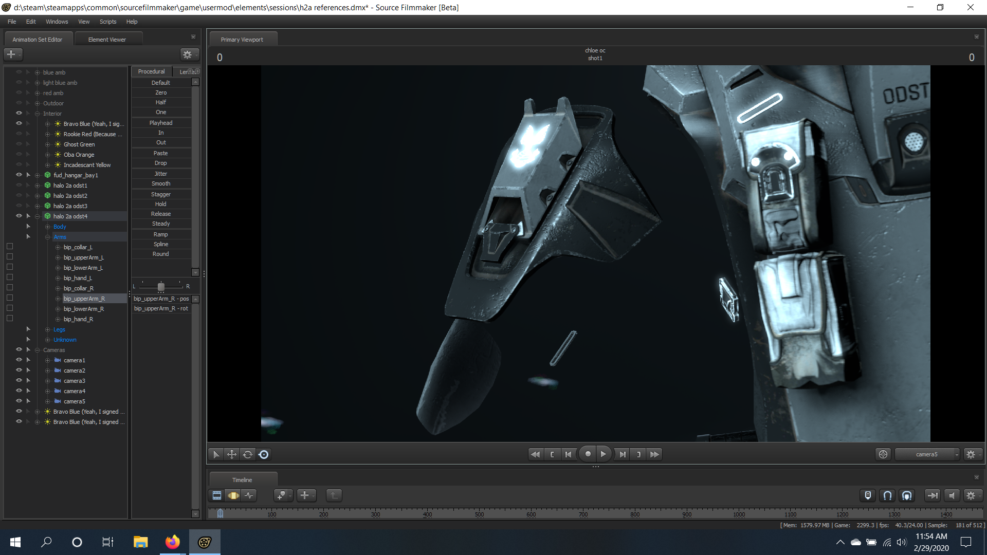987x555 pixels.
Task: Toggle the work camera target icon
Action: [883, 454]
